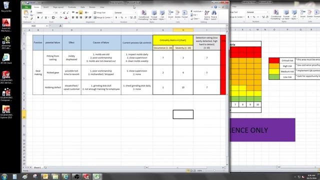Open the Calibri font name dropdown

coord(53,12)
